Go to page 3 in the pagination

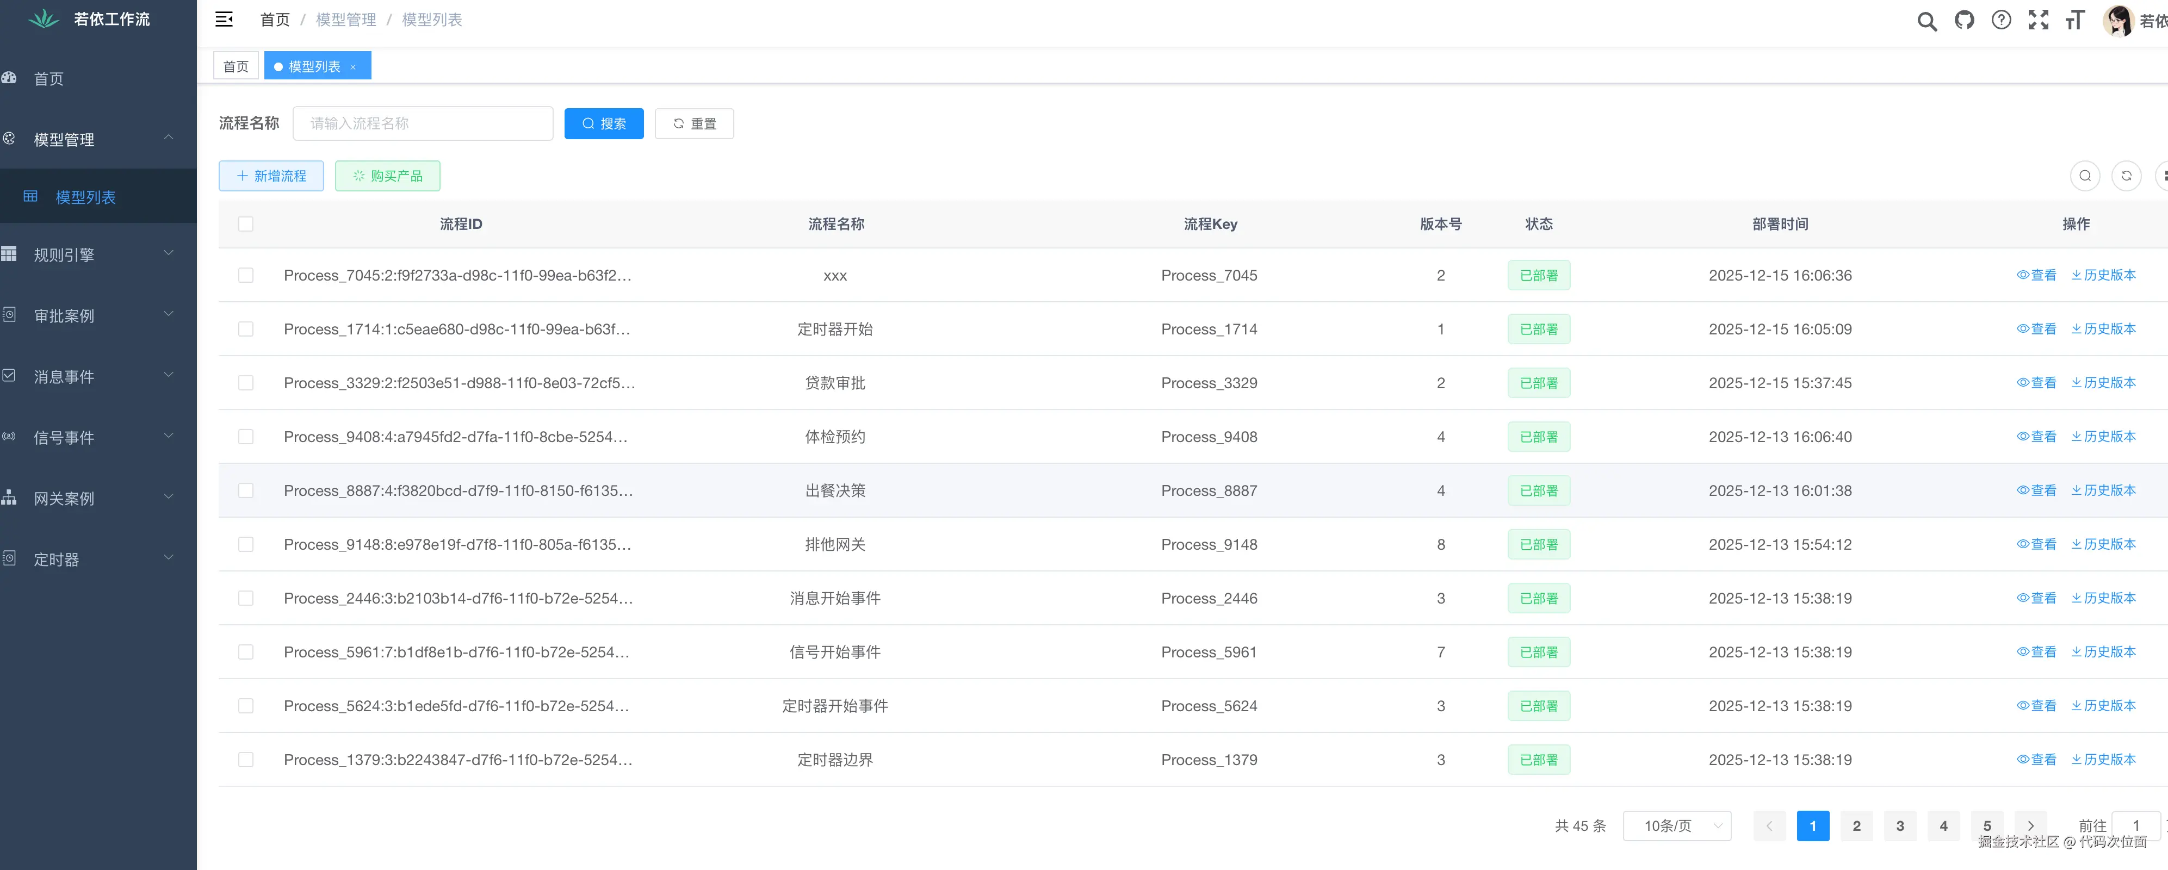tap(1899, 825)
